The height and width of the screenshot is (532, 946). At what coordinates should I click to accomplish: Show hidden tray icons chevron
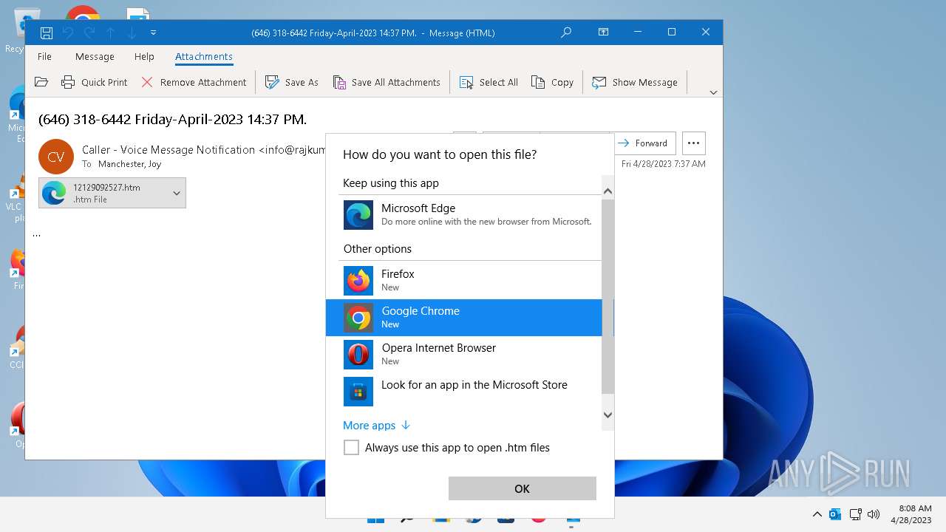(x=817, y=514)
